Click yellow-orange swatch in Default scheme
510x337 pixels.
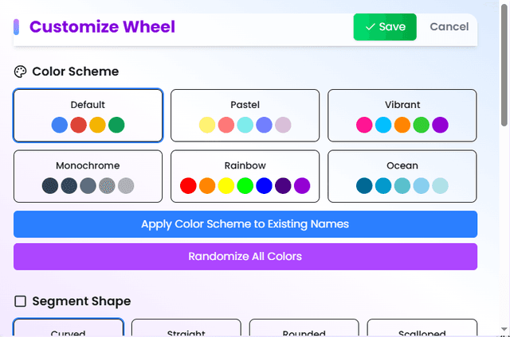pos(97,125)
